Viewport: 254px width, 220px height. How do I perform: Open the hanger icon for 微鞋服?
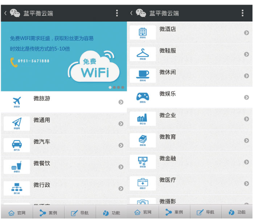click(x=143, y=54)
